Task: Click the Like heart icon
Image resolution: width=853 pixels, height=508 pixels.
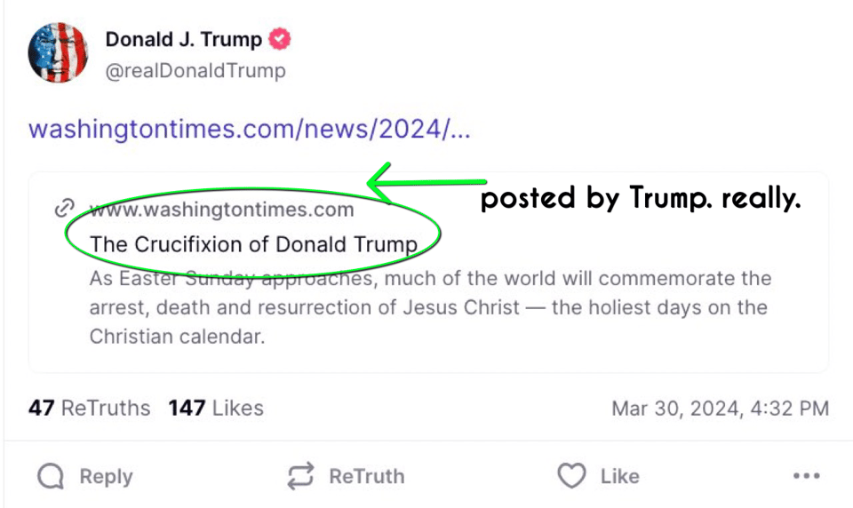Action: pos(571,476)
